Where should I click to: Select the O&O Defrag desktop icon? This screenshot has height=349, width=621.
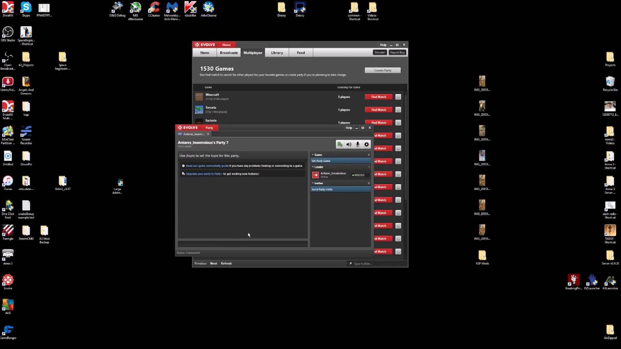click(x=117, y=9)
